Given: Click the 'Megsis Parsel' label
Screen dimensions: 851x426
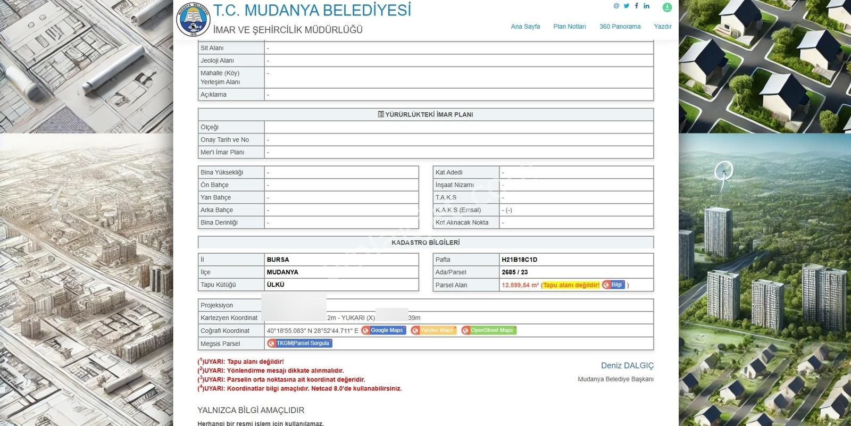Looking at the screenshot, I should pos(220,344).
